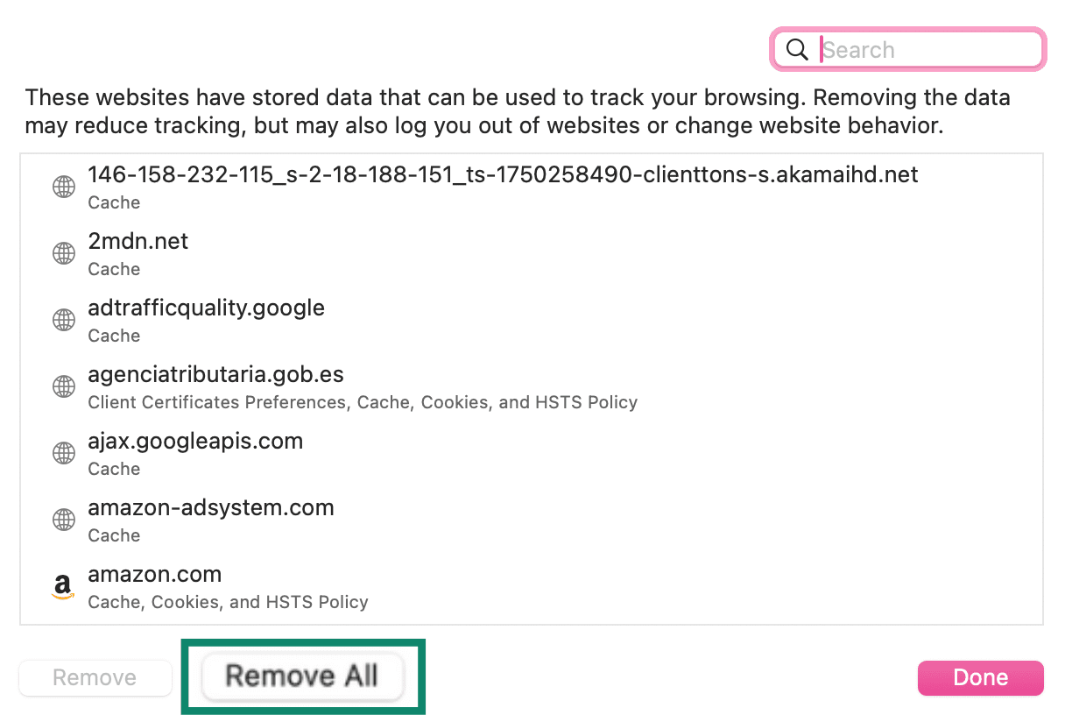
Task: Click the globe icon beside ajax.googleapis.com
Action: (x=63, y=453)
